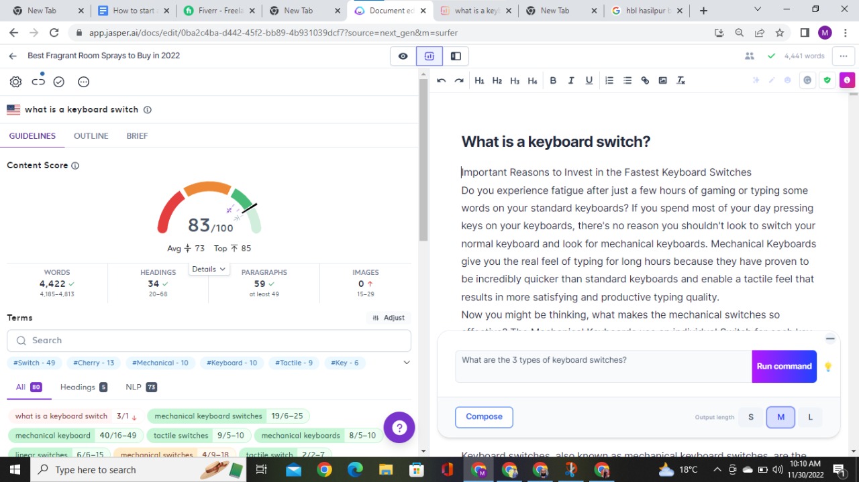Click lightbulb icon beside Run command
859x482 pixels.
click(x=828, y=367)
